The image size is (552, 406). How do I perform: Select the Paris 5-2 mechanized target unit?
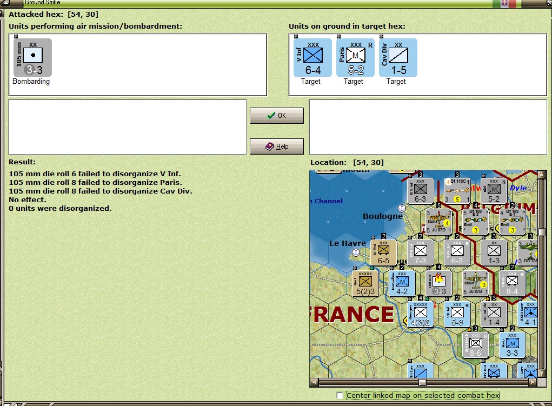[355, 57]
